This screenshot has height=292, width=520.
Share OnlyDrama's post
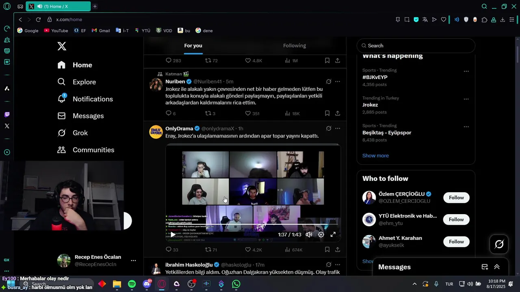point(338,249)
